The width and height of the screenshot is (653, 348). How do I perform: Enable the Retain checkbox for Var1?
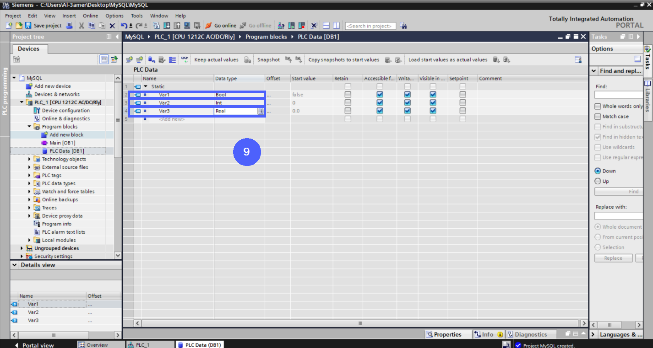(348, 94)
